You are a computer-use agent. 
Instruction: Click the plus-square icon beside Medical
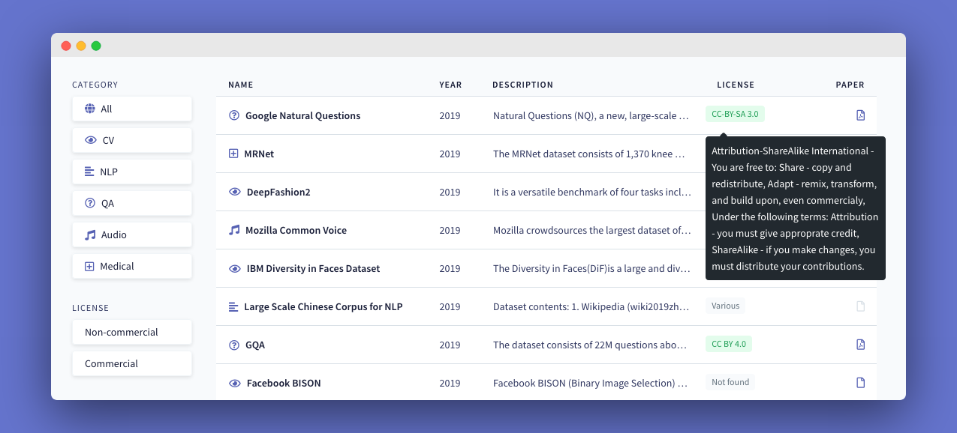89,266
